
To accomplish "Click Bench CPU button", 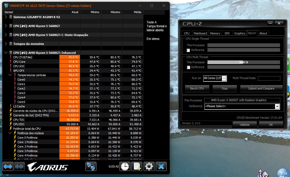I will pos(197,88).
